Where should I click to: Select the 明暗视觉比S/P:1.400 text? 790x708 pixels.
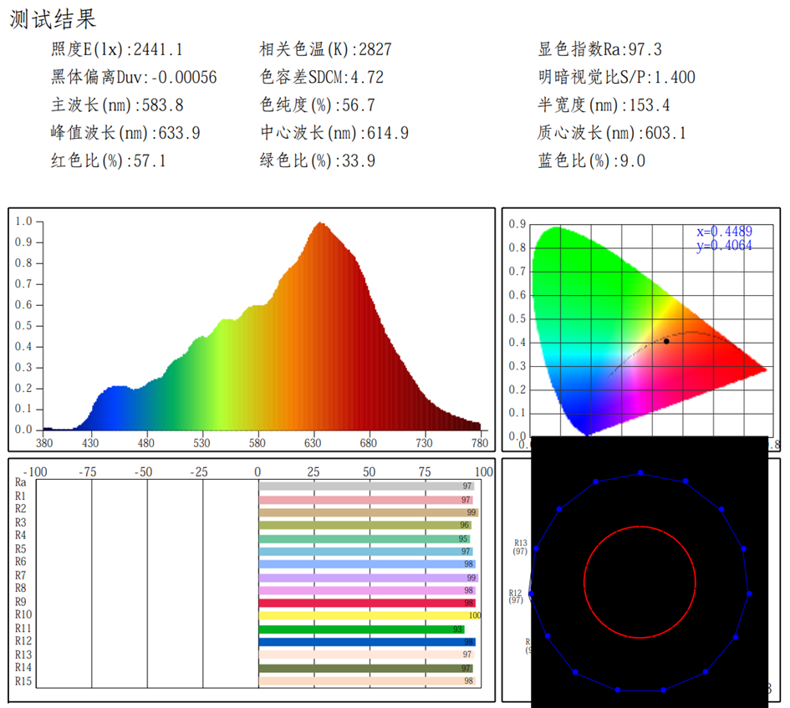616,77
